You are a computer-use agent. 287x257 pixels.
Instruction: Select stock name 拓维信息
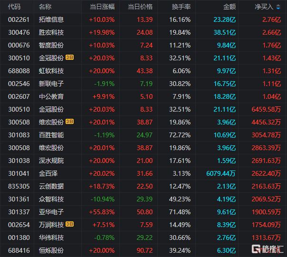51,19
